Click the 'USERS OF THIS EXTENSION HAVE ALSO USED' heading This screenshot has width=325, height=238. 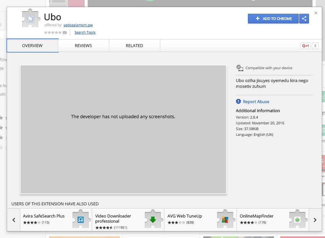55,204
